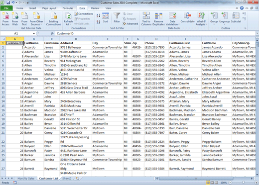The width and height of the screenshot is (259, 185).
Task: Open Customize Quick Access Toolbar dropdown
Action: pos(27,2)
